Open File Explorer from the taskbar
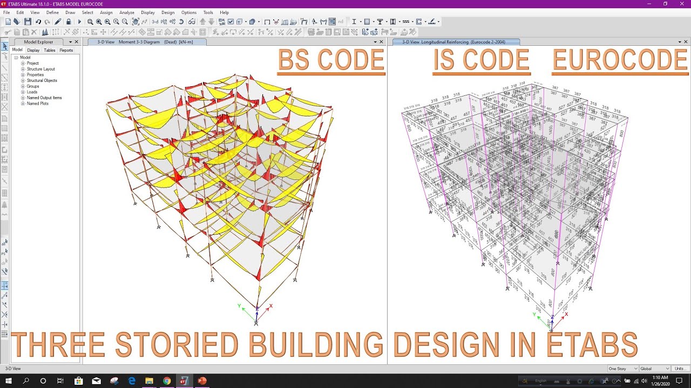 (149, 380)
